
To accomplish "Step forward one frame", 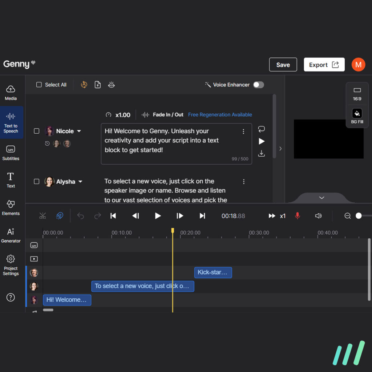I will click(180, 216).
